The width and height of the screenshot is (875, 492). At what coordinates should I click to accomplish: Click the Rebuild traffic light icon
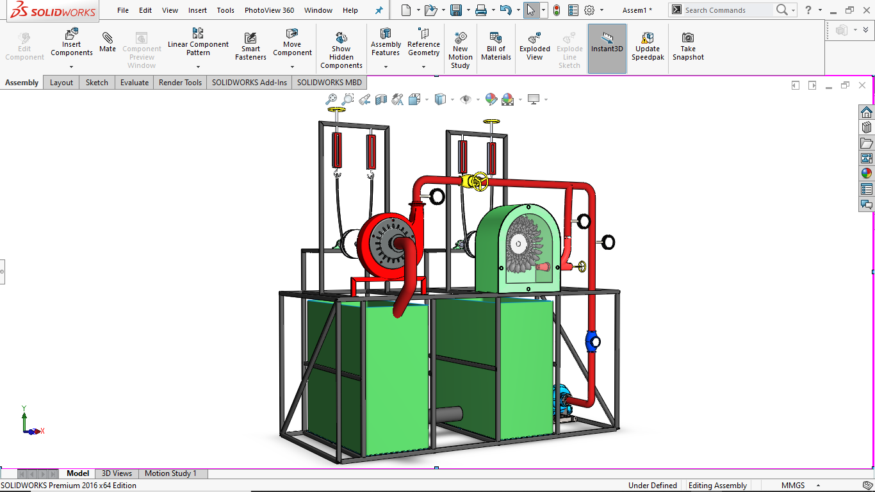click(x=557, y=10)
